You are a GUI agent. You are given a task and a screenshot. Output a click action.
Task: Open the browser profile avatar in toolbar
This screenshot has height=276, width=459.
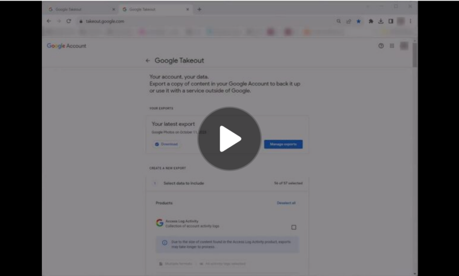click(400, 21)
